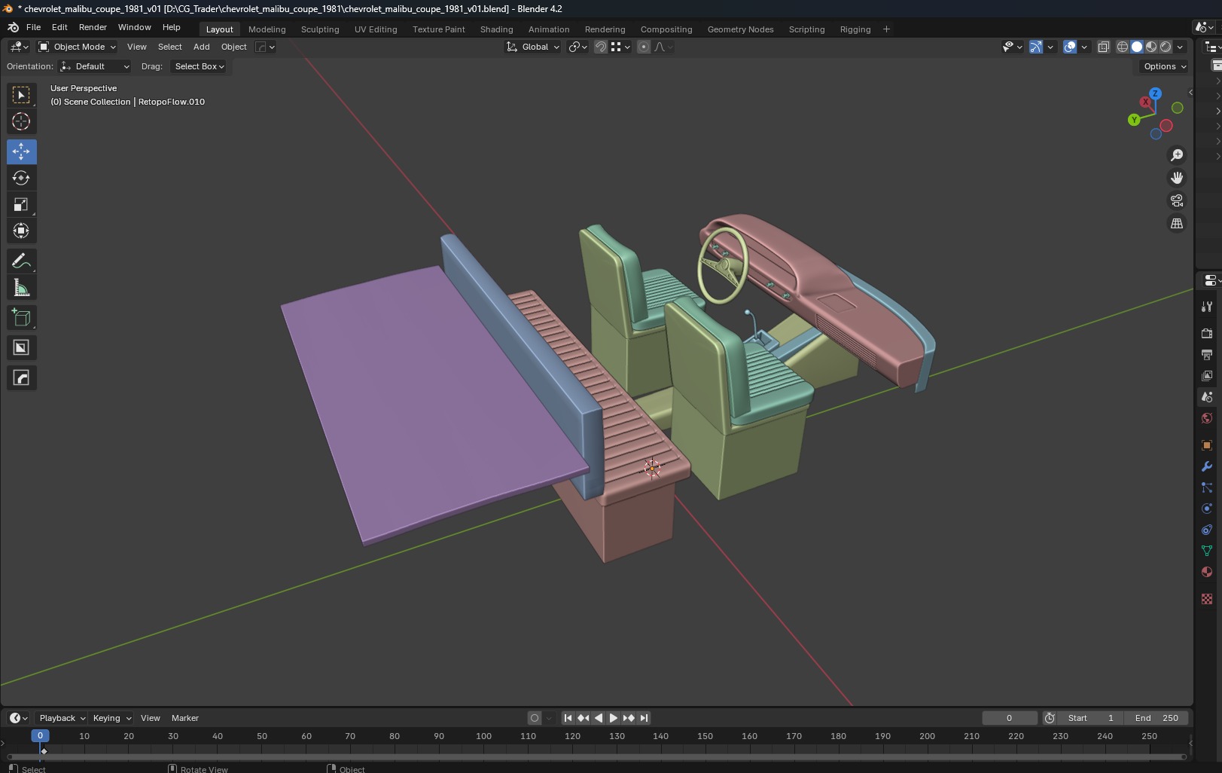Open the File menu

33,27
